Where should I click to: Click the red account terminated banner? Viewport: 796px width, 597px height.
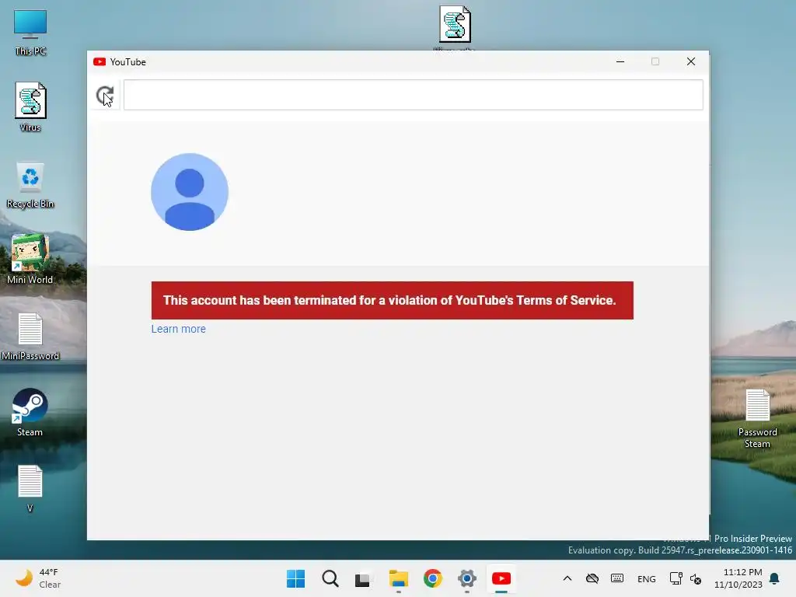[x=392, y=300]
